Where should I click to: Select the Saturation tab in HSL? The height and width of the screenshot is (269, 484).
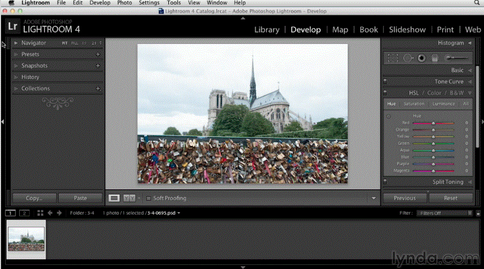coord(414,103)
